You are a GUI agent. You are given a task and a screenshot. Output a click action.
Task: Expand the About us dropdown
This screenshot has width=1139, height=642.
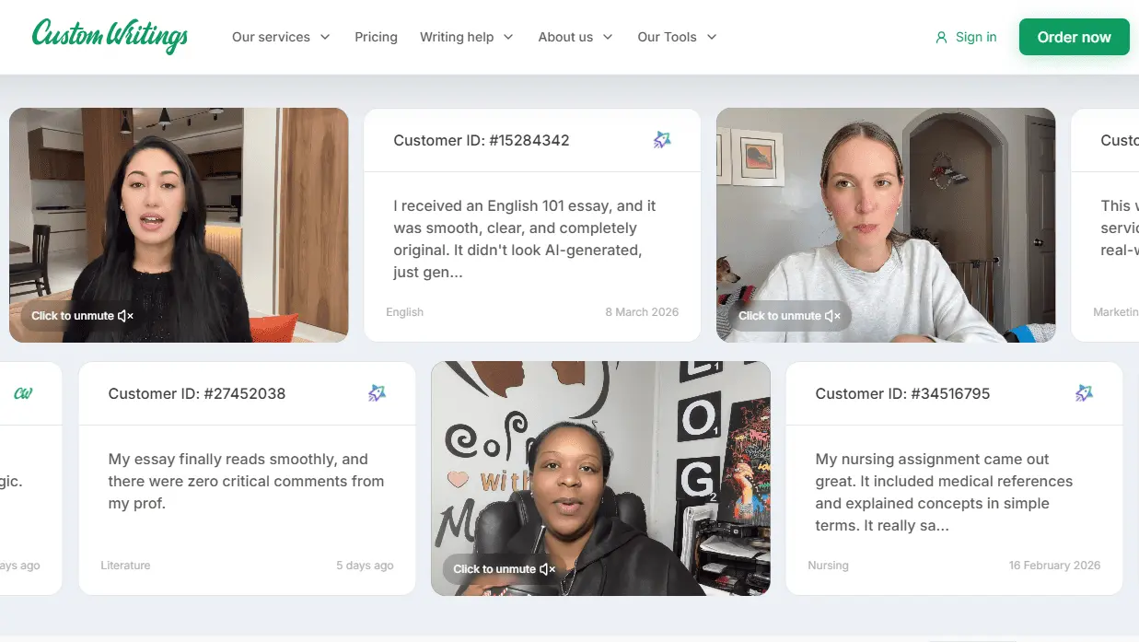click(x=575, y=37)
